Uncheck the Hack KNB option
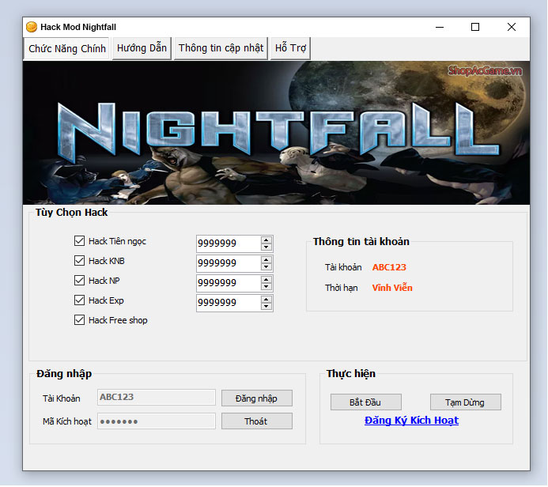The image size is (548, 487). click(x=79, y=261)
